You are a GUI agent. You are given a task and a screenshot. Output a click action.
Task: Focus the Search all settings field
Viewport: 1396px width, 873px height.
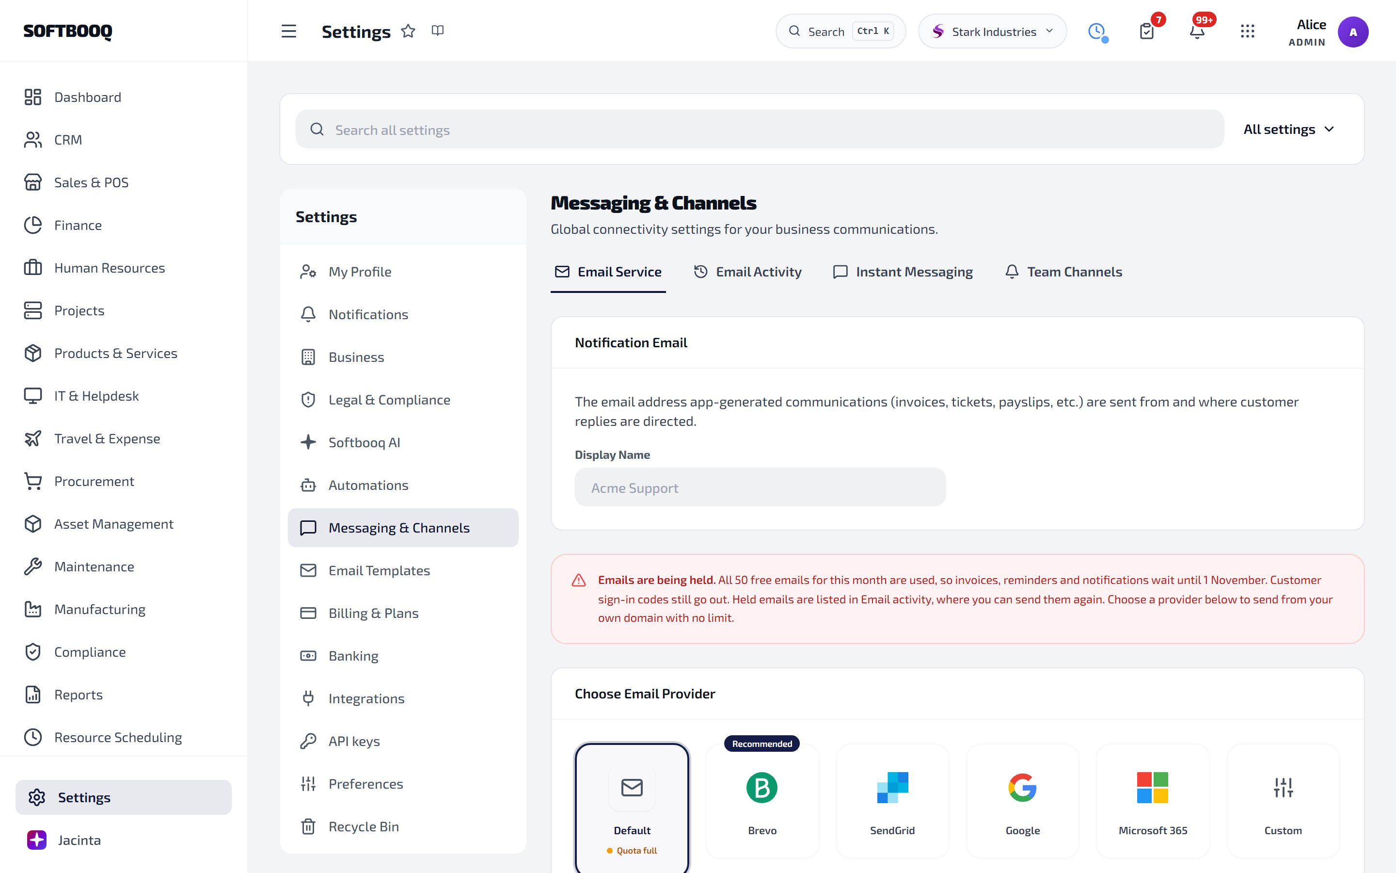pos(760,129)
